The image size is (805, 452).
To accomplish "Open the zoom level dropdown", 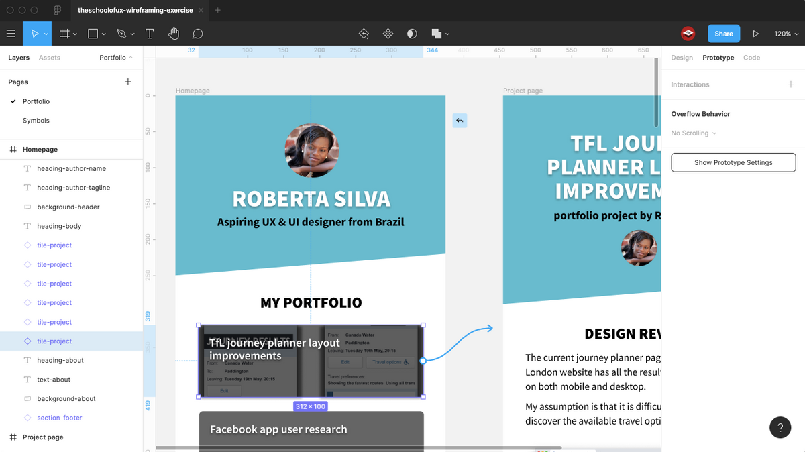I will (x=786, y=34).
